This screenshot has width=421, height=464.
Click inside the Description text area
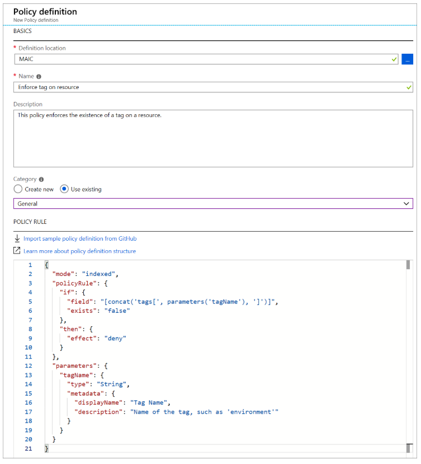pos(213,138)
